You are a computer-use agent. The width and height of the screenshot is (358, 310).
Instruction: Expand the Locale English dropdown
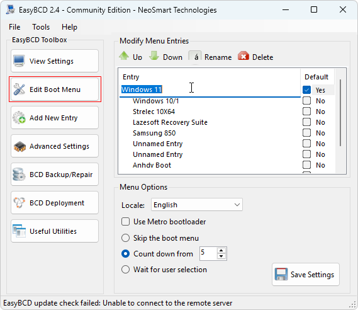[x=197, y=205]
